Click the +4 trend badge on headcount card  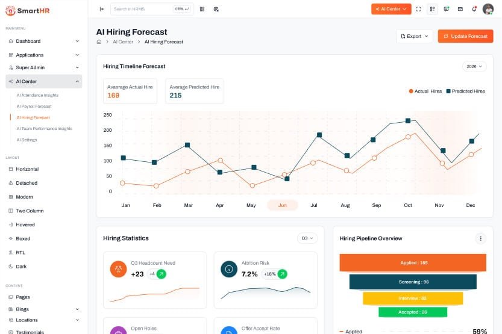click(x=157, y=274)
